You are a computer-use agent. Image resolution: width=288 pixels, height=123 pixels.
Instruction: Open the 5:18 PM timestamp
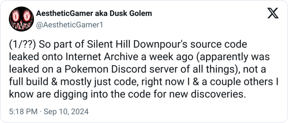pos(23,112)
